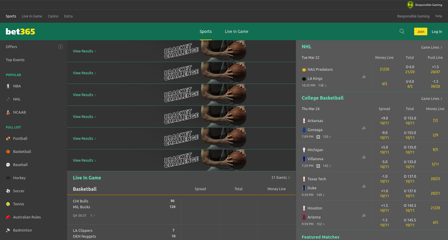Switch to Sports tab in green header
The height and width of the screenshot is (240, 448).
tap(206, 31)
